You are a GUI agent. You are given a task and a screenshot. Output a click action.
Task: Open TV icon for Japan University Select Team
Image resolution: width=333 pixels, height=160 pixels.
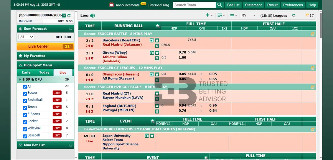[147, 136]
